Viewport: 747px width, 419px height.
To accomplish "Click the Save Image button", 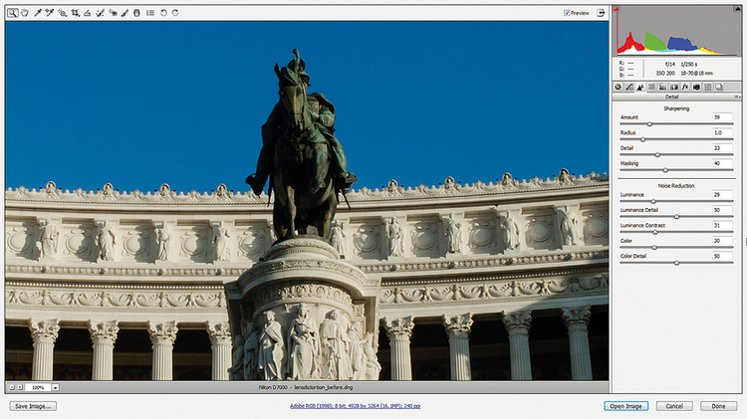I will 33,406.
